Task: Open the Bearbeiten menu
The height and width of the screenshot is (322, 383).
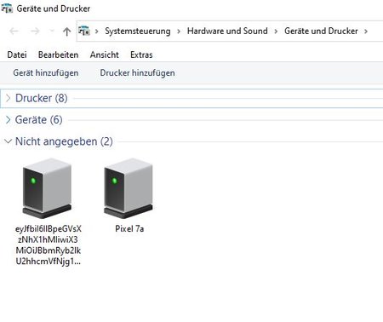Action: pyautogui.click(x=59, y=55)
